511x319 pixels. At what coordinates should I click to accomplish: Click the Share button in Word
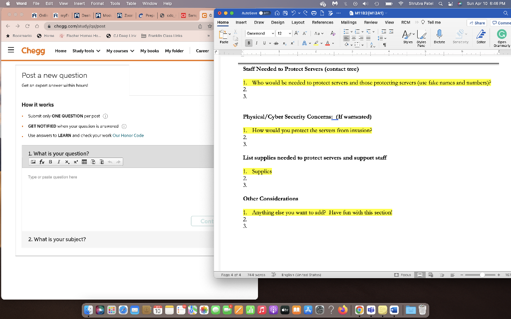[x=477, y=22]
